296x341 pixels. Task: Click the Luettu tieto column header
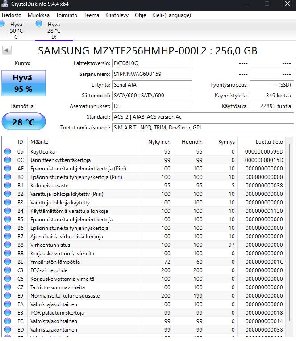[261, 142]
